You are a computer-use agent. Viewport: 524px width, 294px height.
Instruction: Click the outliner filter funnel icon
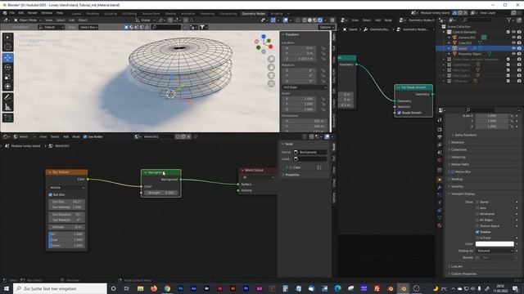(509, 20)
